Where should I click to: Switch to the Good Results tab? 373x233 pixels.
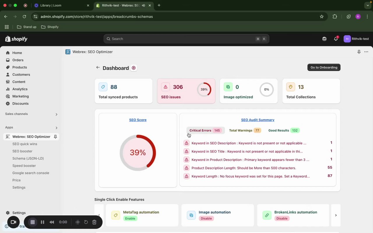(284, 130)
